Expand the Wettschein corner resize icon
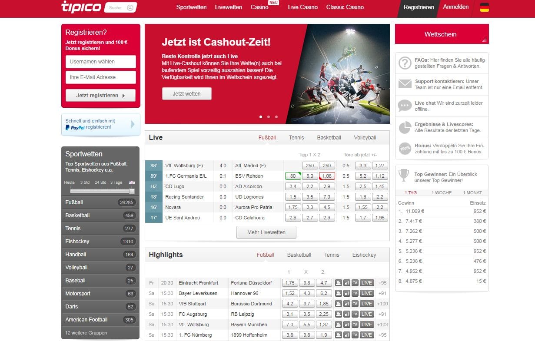Screen dimensions: 535x341 [485, 40]
